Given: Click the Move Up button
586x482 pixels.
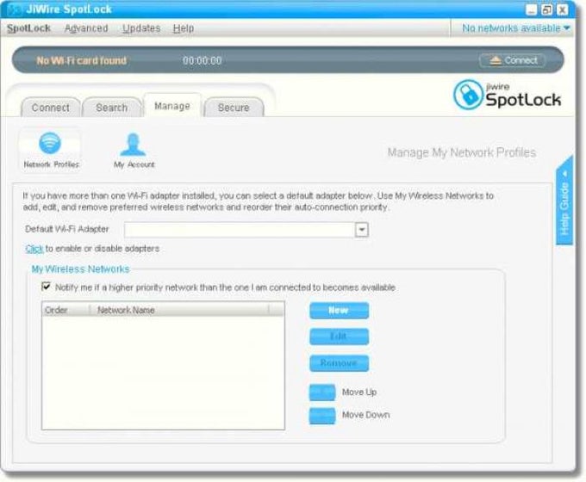Looking at the screenshot, I should click(x=322, y=392).
